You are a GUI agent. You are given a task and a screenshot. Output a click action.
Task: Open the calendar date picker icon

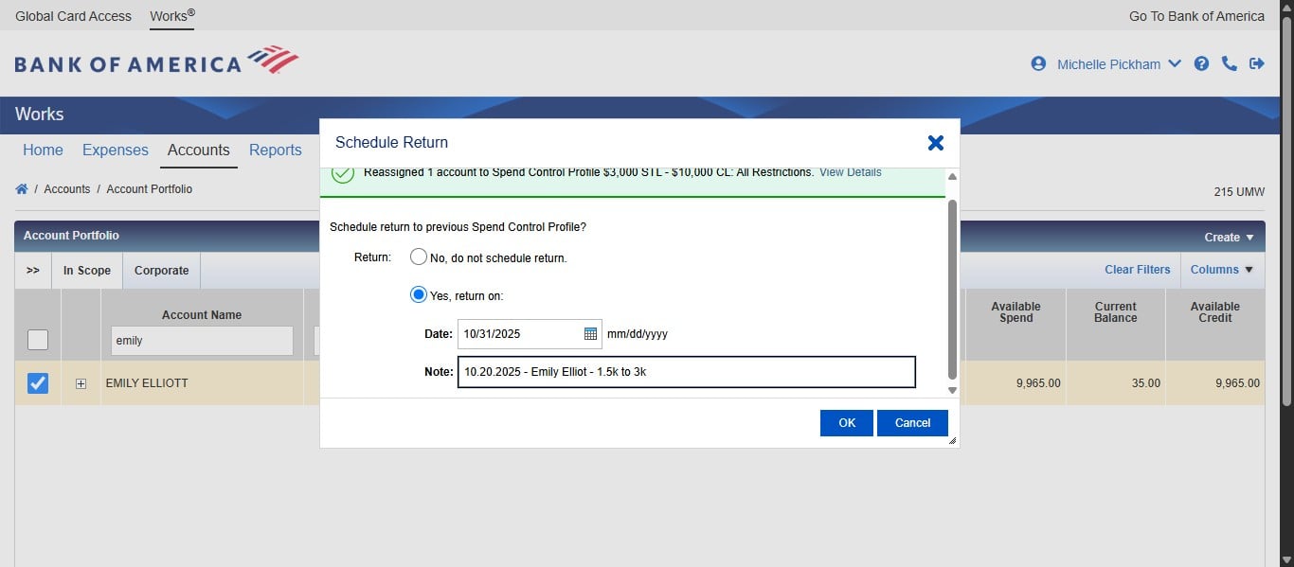[x=590, y=333]
